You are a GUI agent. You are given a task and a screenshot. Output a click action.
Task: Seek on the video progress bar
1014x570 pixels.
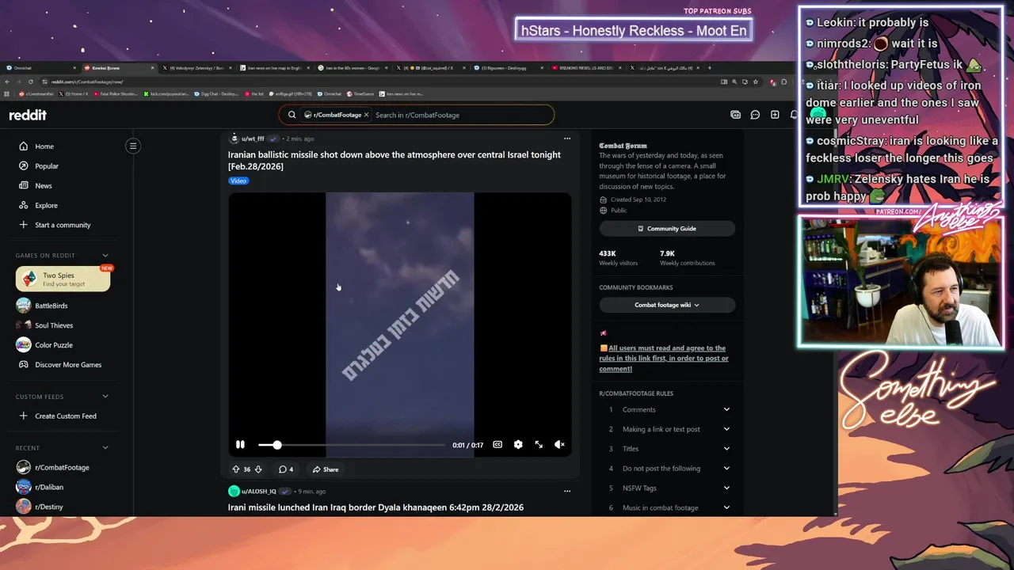point(352,445)
